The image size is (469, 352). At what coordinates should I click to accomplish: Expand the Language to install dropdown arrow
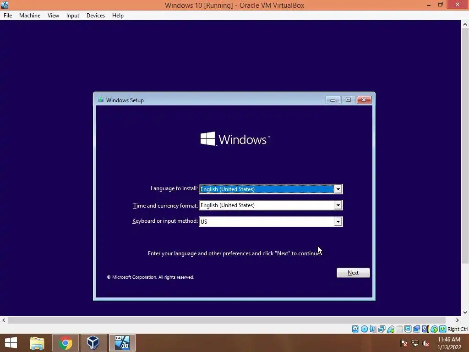pyautogui.click(x=338, y=189)
